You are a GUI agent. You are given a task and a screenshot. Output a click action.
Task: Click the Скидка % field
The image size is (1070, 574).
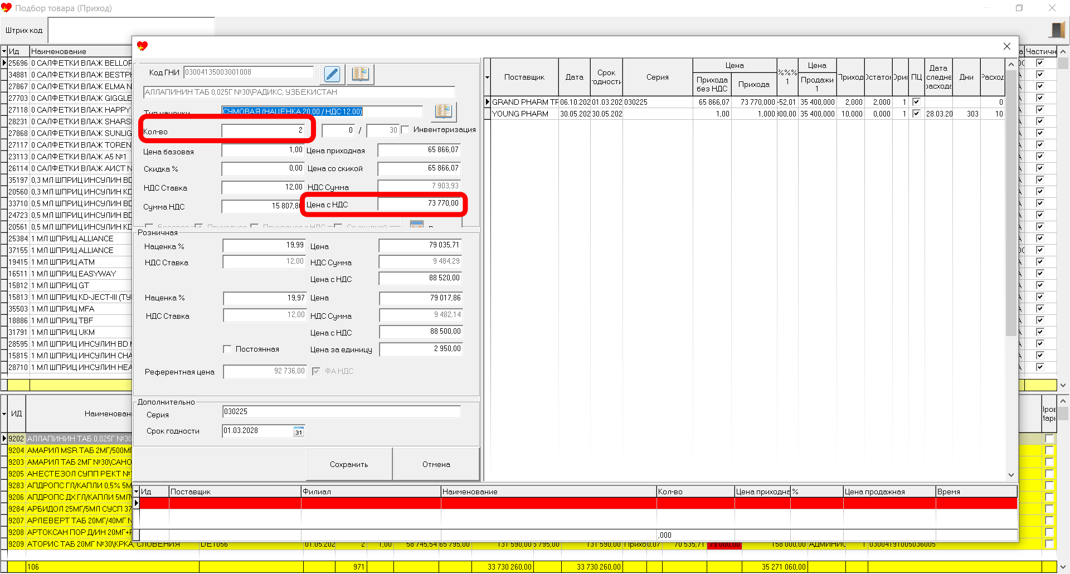[264, 168]
